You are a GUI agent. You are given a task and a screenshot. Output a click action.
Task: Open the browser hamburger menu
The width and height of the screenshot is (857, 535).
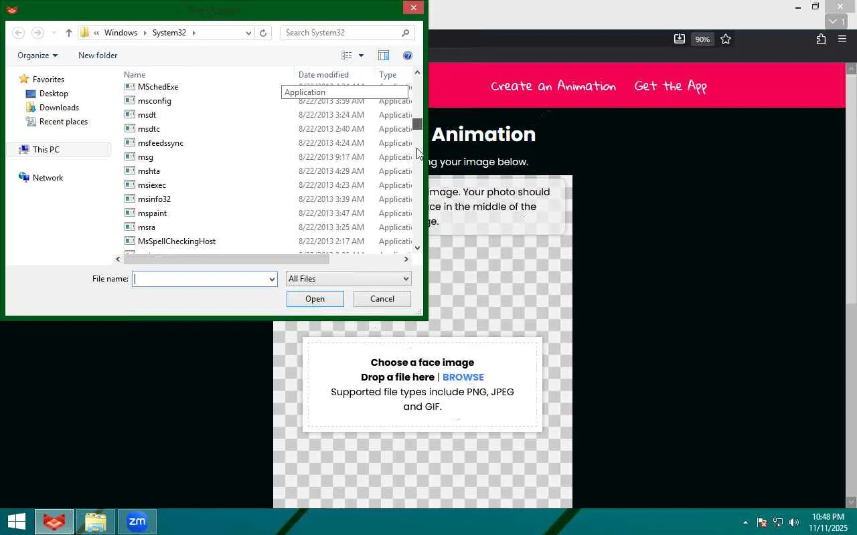coord(842,39)
